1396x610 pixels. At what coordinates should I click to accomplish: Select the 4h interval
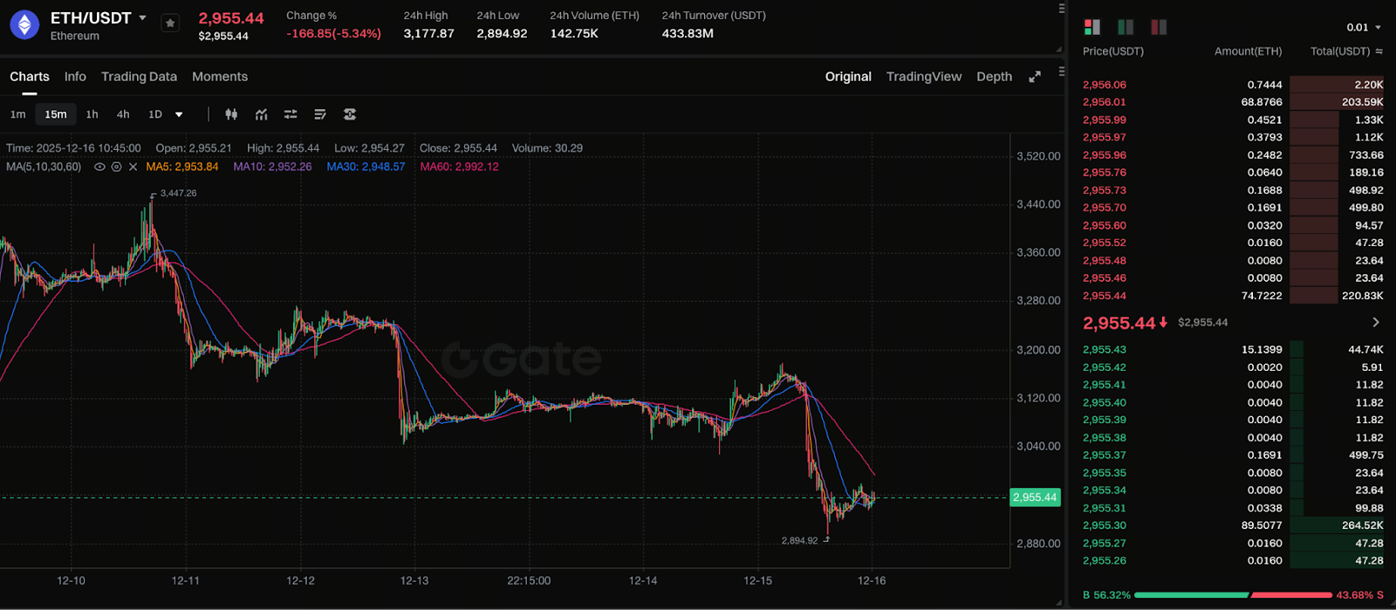[123, 114]
